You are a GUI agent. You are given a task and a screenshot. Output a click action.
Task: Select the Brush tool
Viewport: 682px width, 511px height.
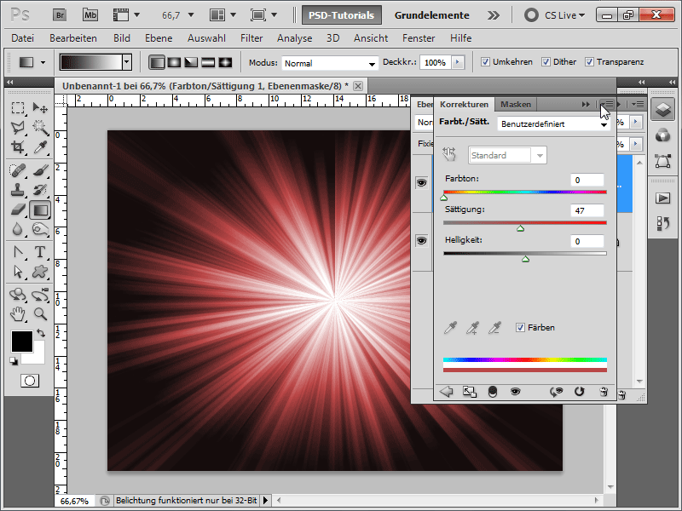coord(40,170)
